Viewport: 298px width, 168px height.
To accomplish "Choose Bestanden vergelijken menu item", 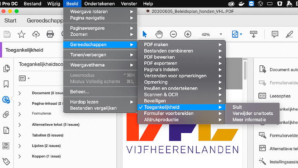I will tap(100, 108).
